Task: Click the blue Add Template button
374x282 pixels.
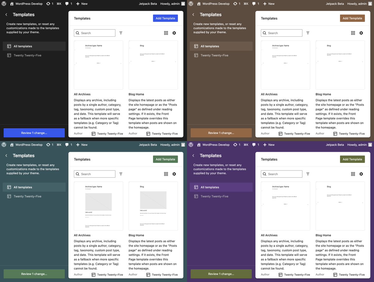Action: click(165, 18)
